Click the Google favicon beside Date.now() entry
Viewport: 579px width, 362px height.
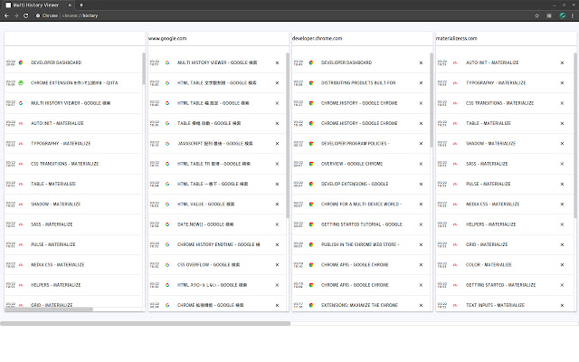(167, 224)
